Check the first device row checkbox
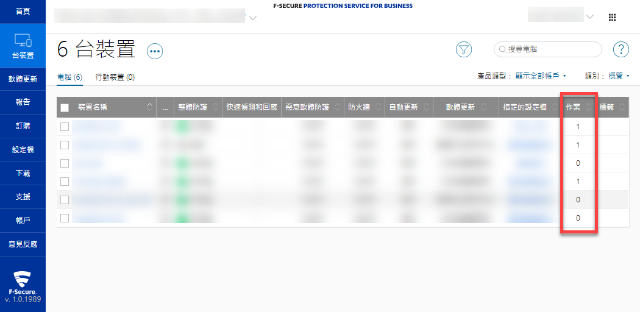 click(x=65, y=127)
